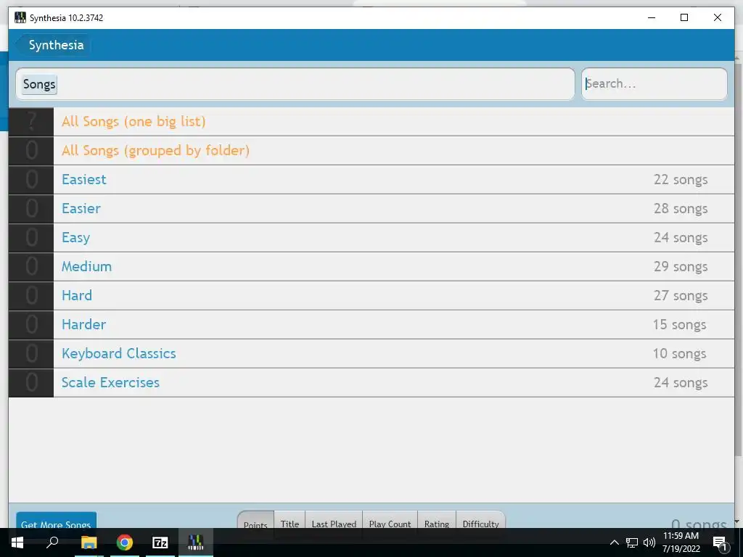
Task: Open All Songs (one big list)
Action: [x=371, y=121]
